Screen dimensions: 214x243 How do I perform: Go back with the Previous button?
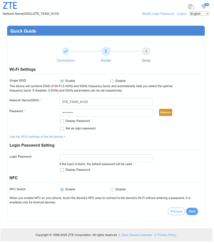point(176,211)
